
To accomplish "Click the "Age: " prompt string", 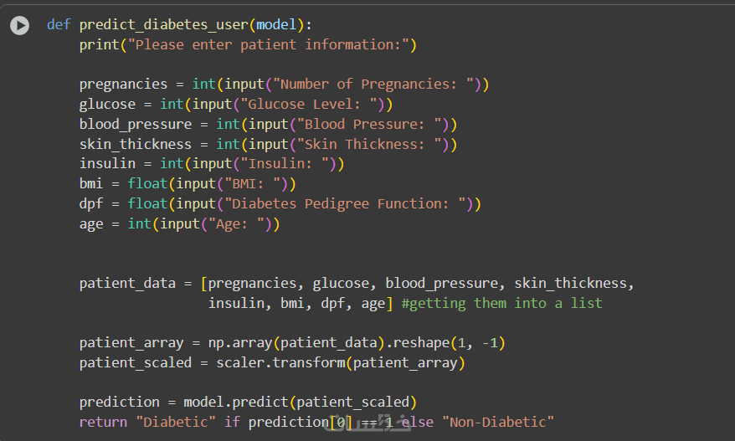I will pos(239,223).
